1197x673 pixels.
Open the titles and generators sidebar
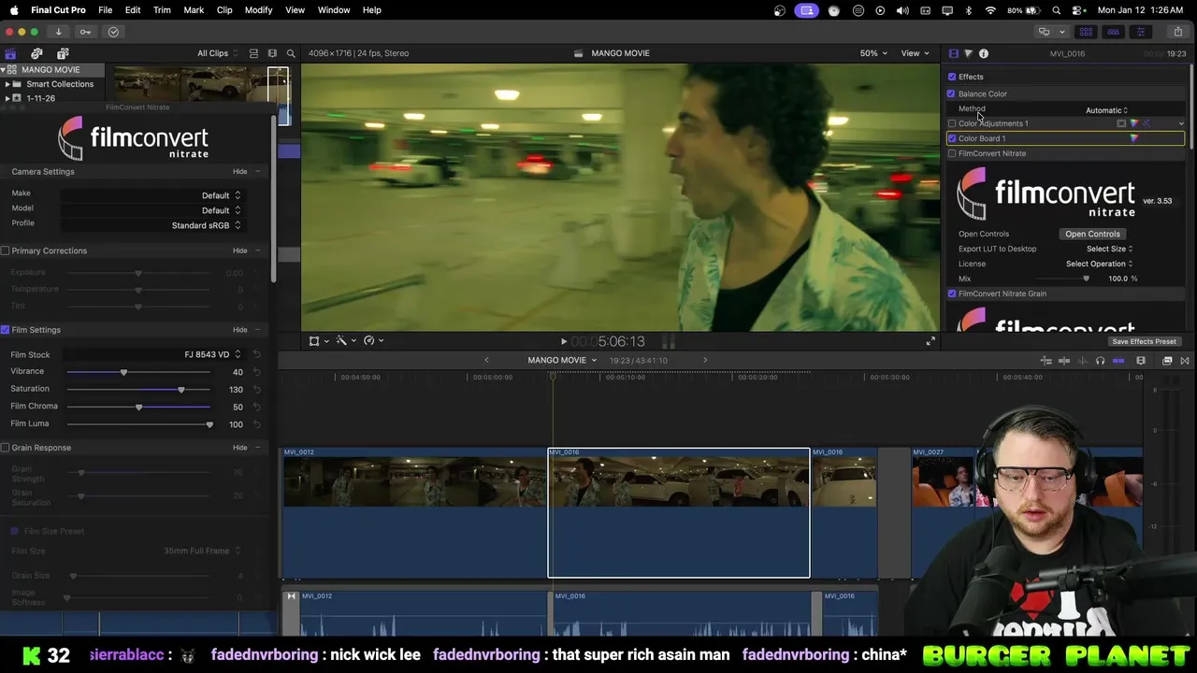(63, 53)
